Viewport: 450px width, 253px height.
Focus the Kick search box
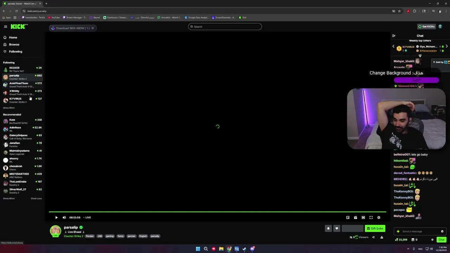[x=225, y=27]
